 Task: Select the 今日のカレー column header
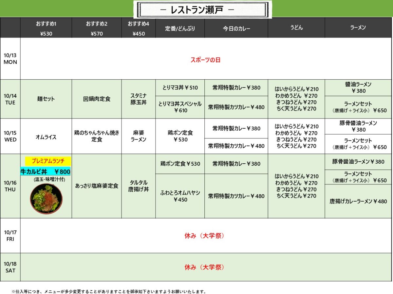point(236,29)
